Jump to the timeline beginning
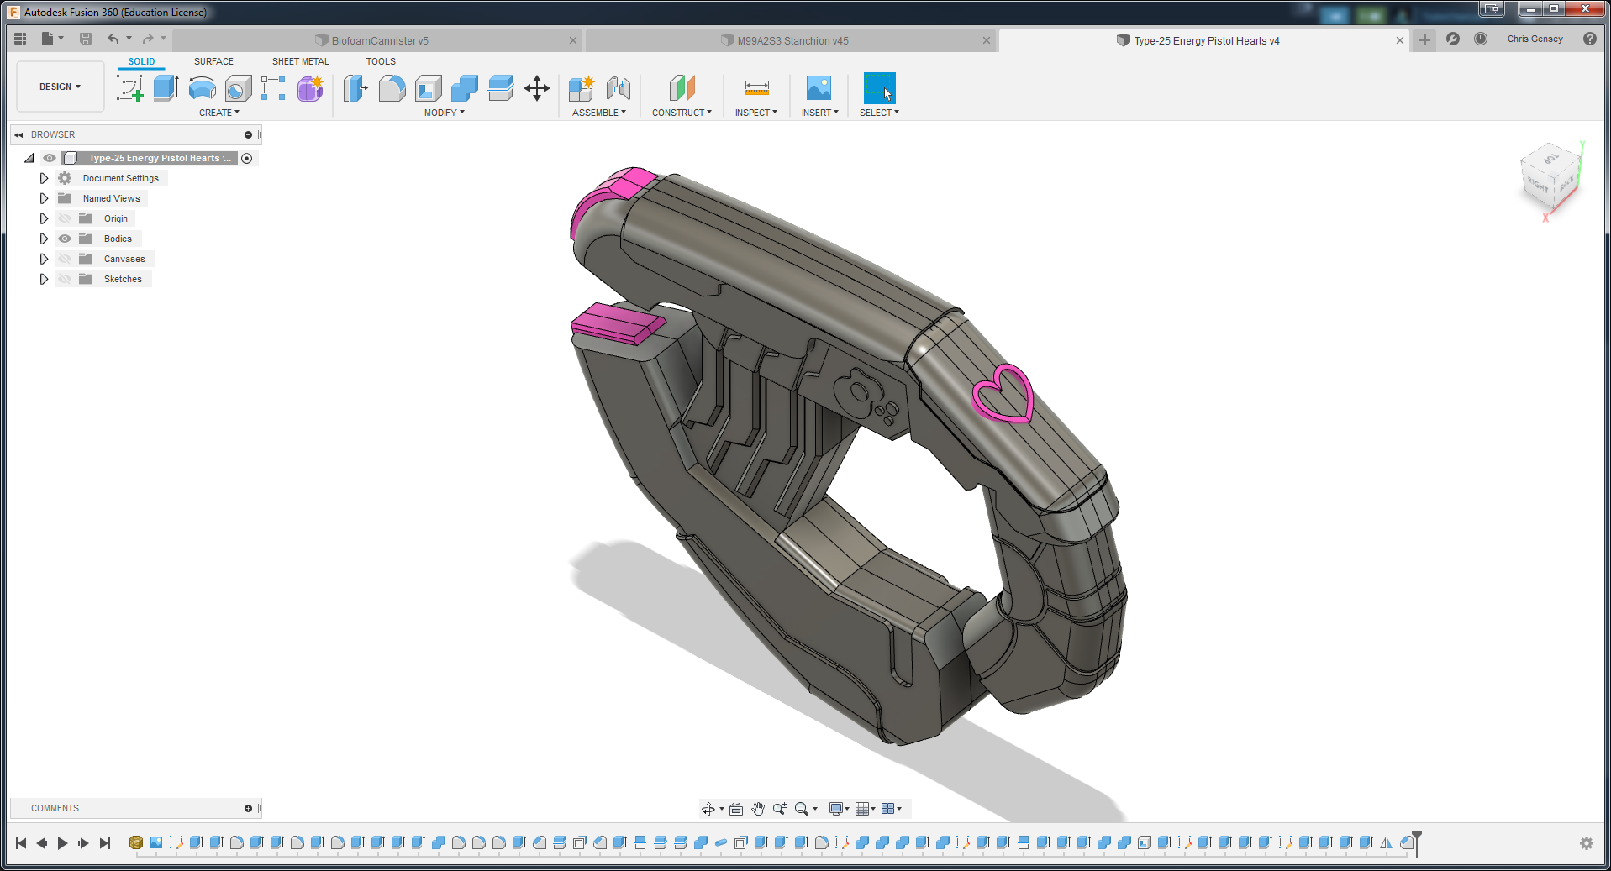Image resolution: width=1611 pixels, height=871 pixels. 21,843
